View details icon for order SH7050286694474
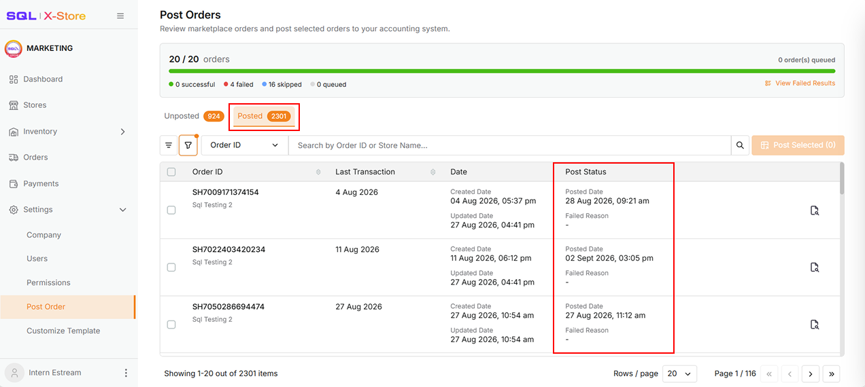The image size is (865, 387). [x=815, y=325]
